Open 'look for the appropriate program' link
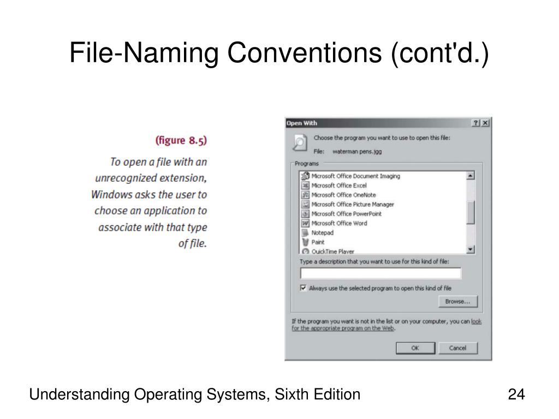This screenshot has width=559, height=419. tap(386, 325)
